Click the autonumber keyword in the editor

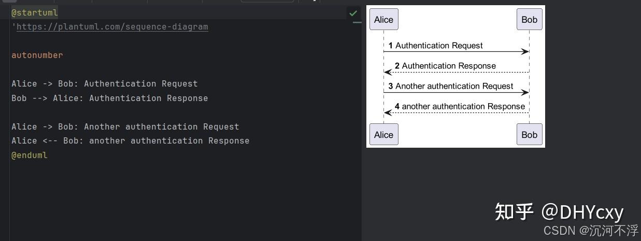37,55
